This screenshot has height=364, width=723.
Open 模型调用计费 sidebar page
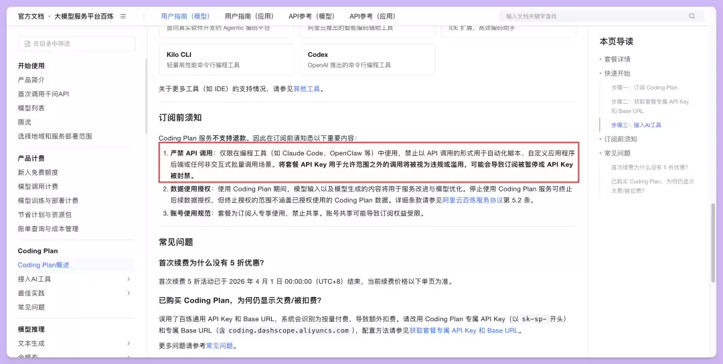click(37, 187)
